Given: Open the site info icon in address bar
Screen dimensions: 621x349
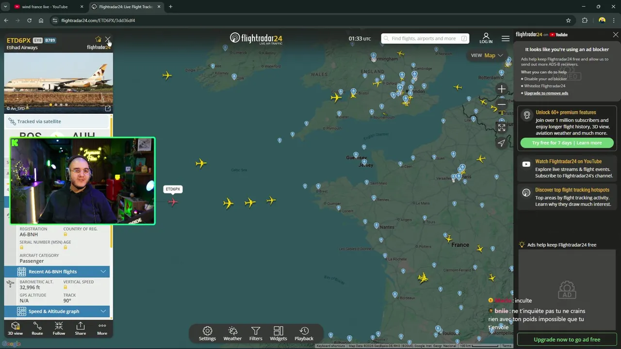Looking at the screenshot, I should pos(55,20).
